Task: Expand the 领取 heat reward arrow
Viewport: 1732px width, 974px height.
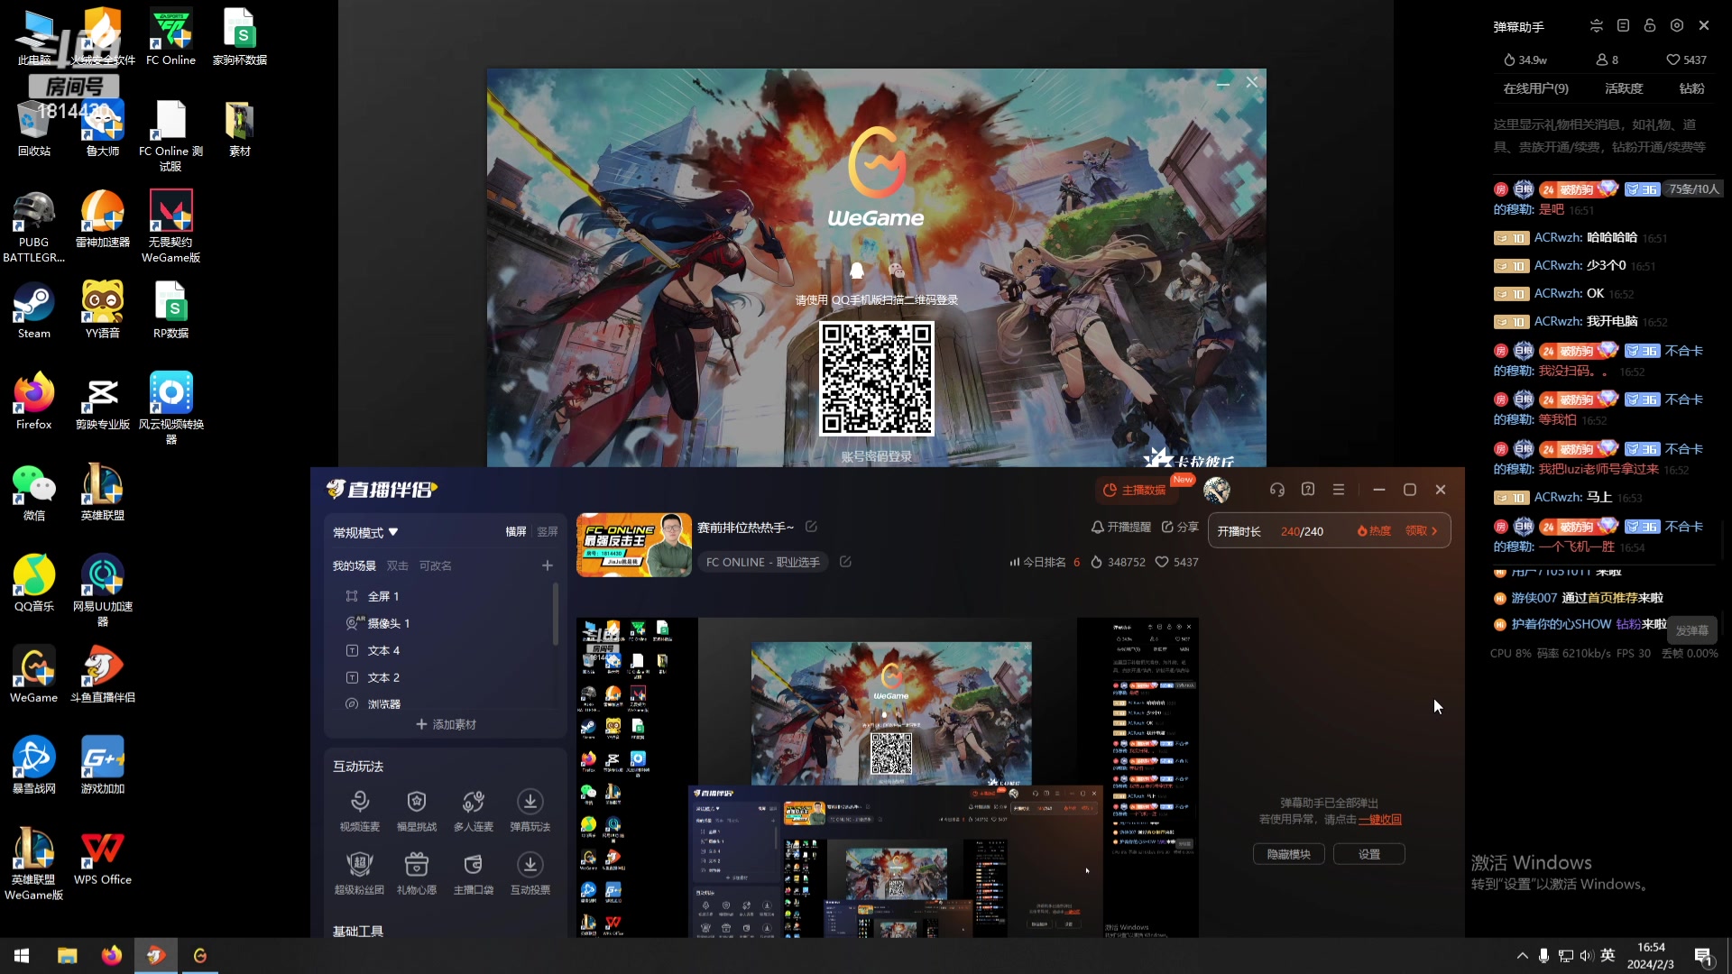Action: (x=1434, y=531)
